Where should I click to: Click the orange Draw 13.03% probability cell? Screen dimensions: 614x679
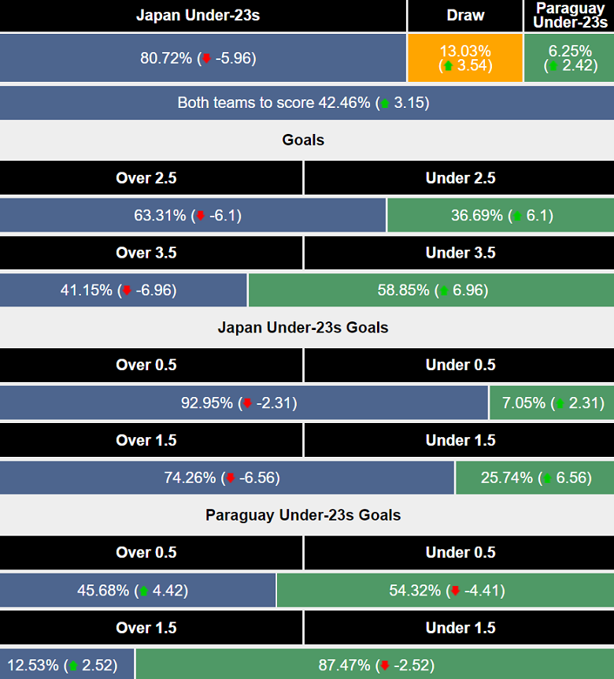click(x=465, y=58)
